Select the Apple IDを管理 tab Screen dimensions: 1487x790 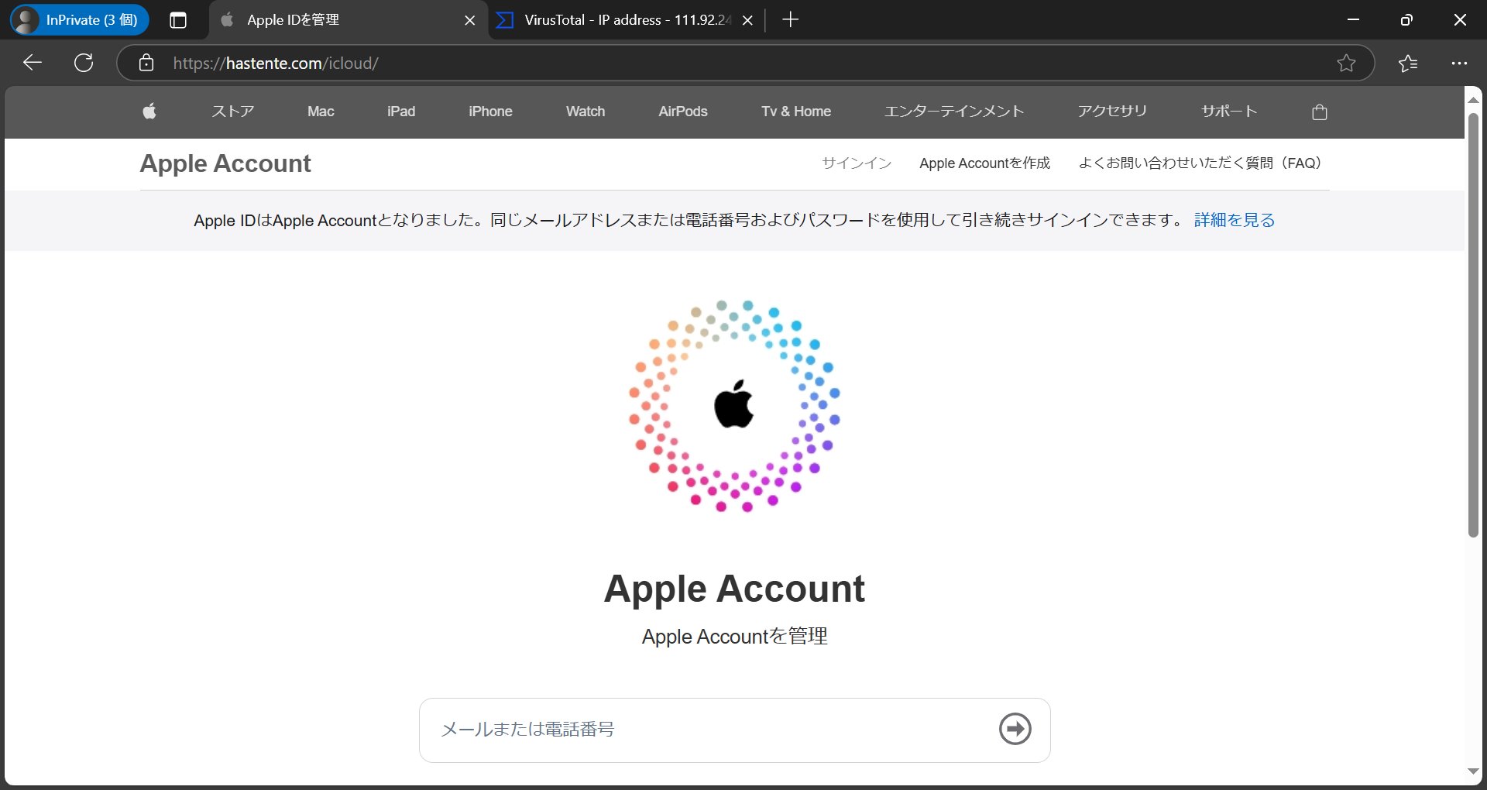(348, 20)
